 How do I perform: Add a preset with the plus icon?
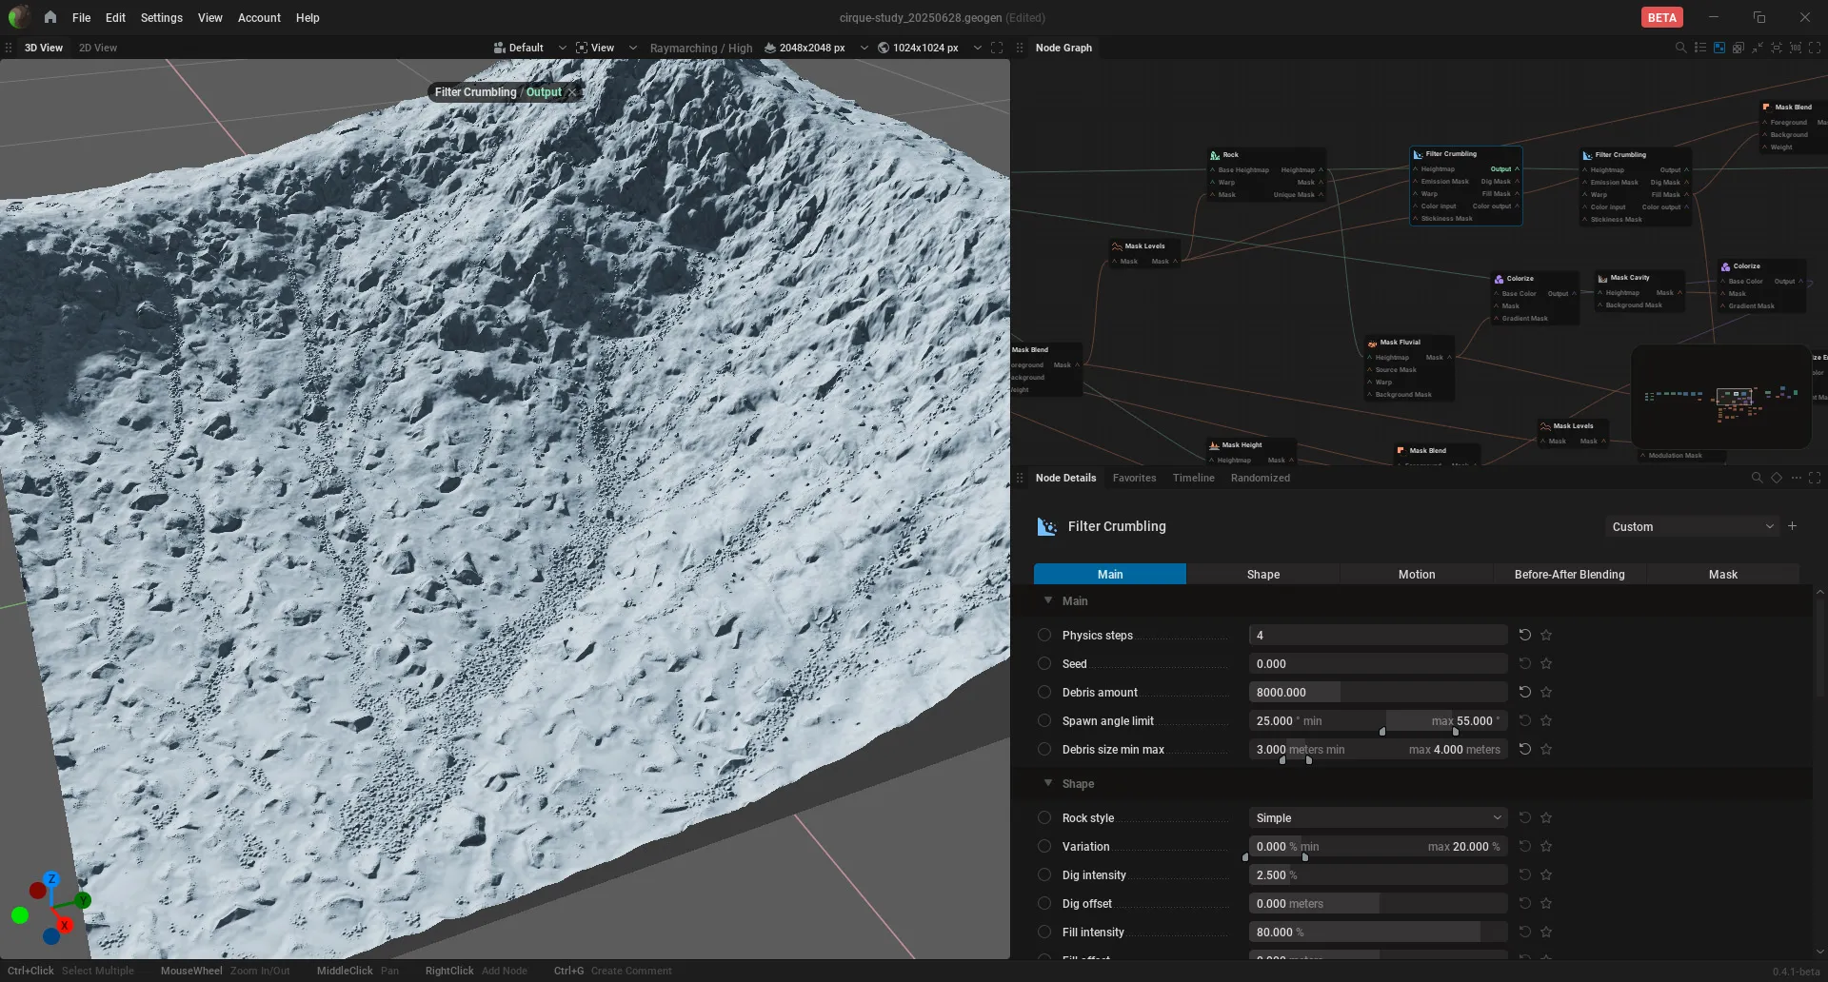(1792, 526)
